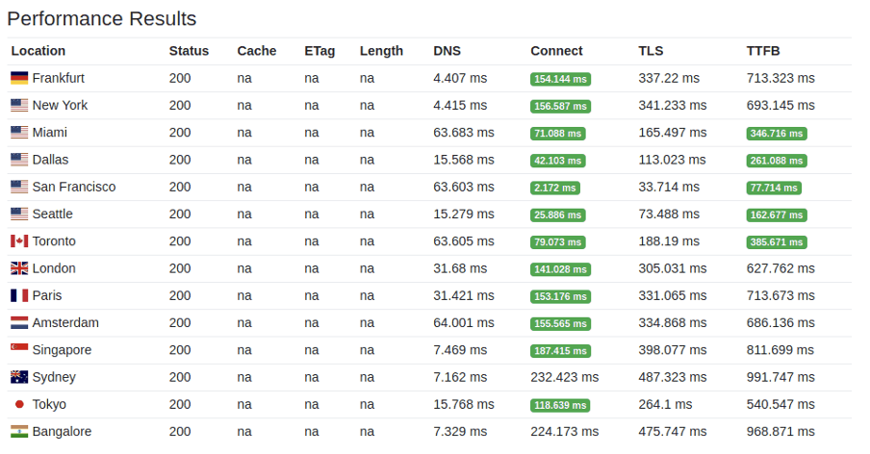Select the TTFB column header
Image resolution: width=870 pixels, height=454 pixels.
point(763,51)
